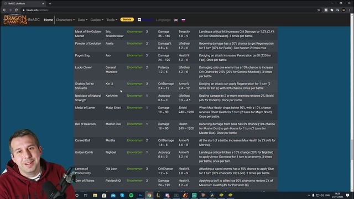Open new browser tab with plus
The image size is (354, 199).
[x=50, y=3]
